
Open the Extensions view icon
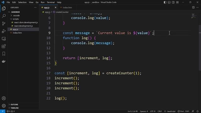coord(4,46)
